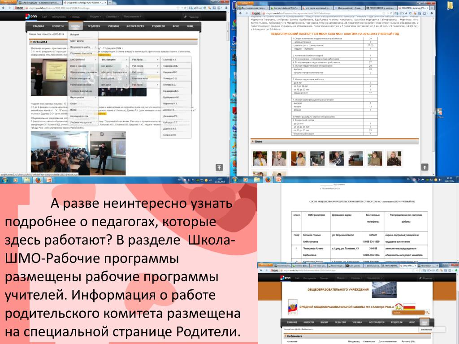Click the Firefox icon on the right taskbar
The image size is (459, 344).
click(268, 180)
